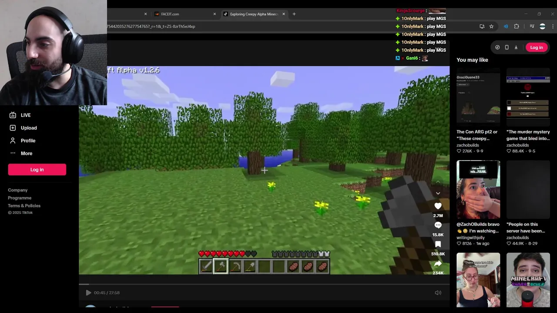Close the FACEIT.com tab
Image resolution: width=557 pixels, height=313 pixels.
(x=215, y=14)
